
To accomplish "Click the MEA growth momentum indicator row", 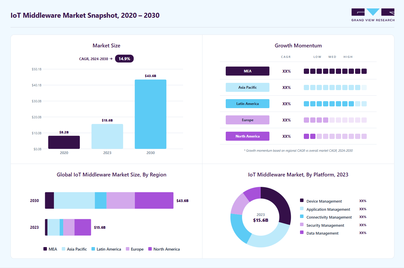I will point(335,71).
